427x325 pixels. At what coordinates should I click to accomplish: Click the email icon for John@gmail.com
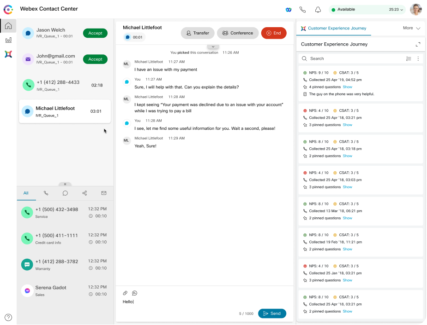[28, 59]
